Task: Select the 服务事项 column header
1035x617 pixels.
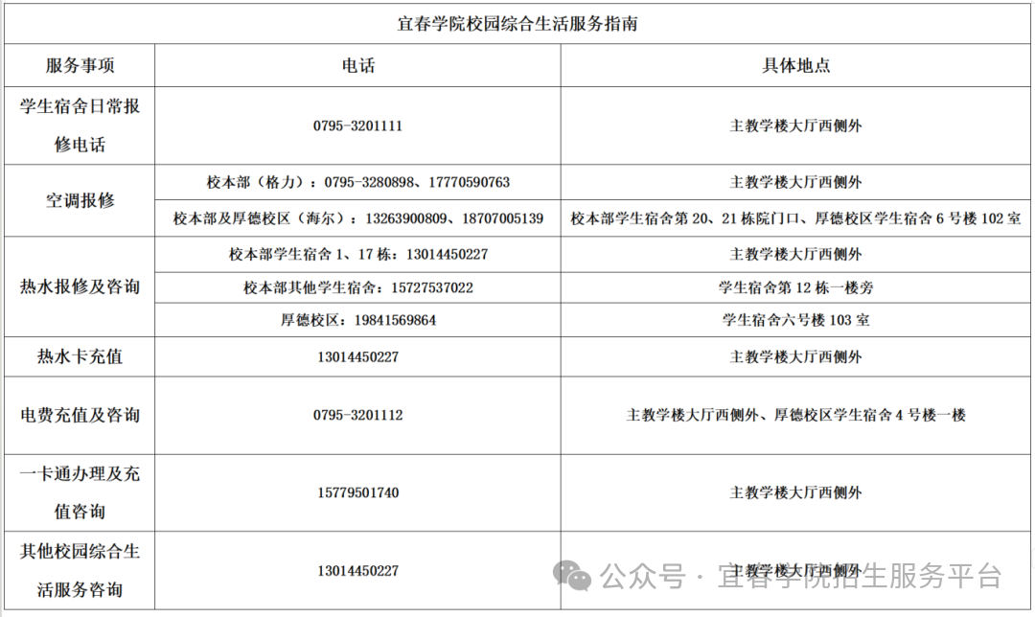Action: [80, 66]
